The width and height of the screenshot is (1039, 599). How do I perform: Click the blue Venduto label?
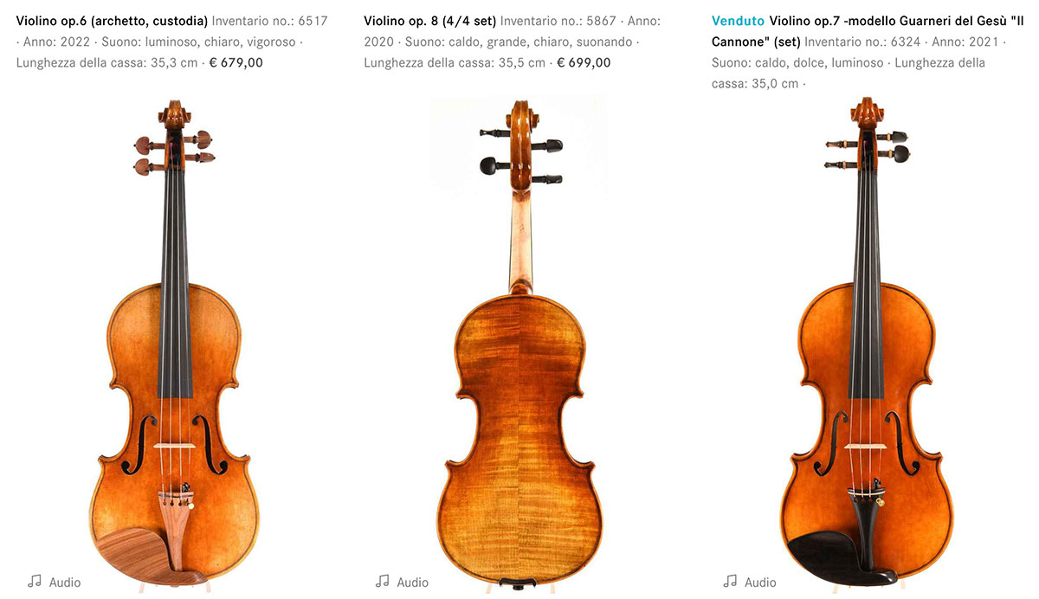click(739, 21)
